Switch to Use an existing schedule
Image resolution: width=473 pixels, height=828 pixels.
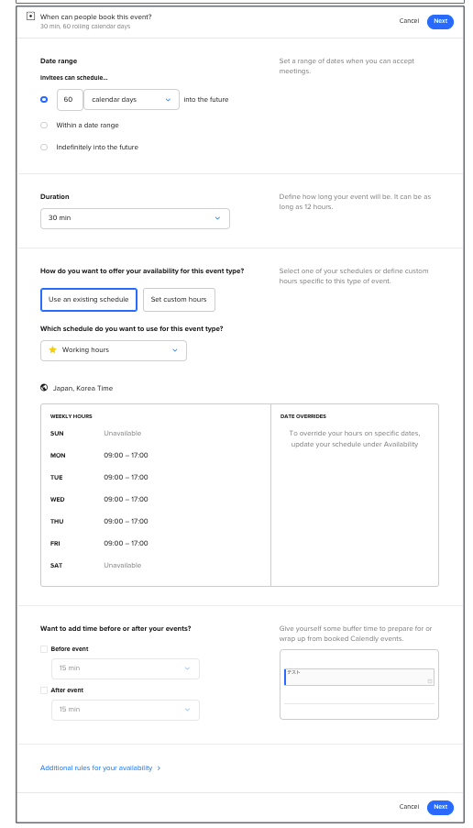click(89, 300)
